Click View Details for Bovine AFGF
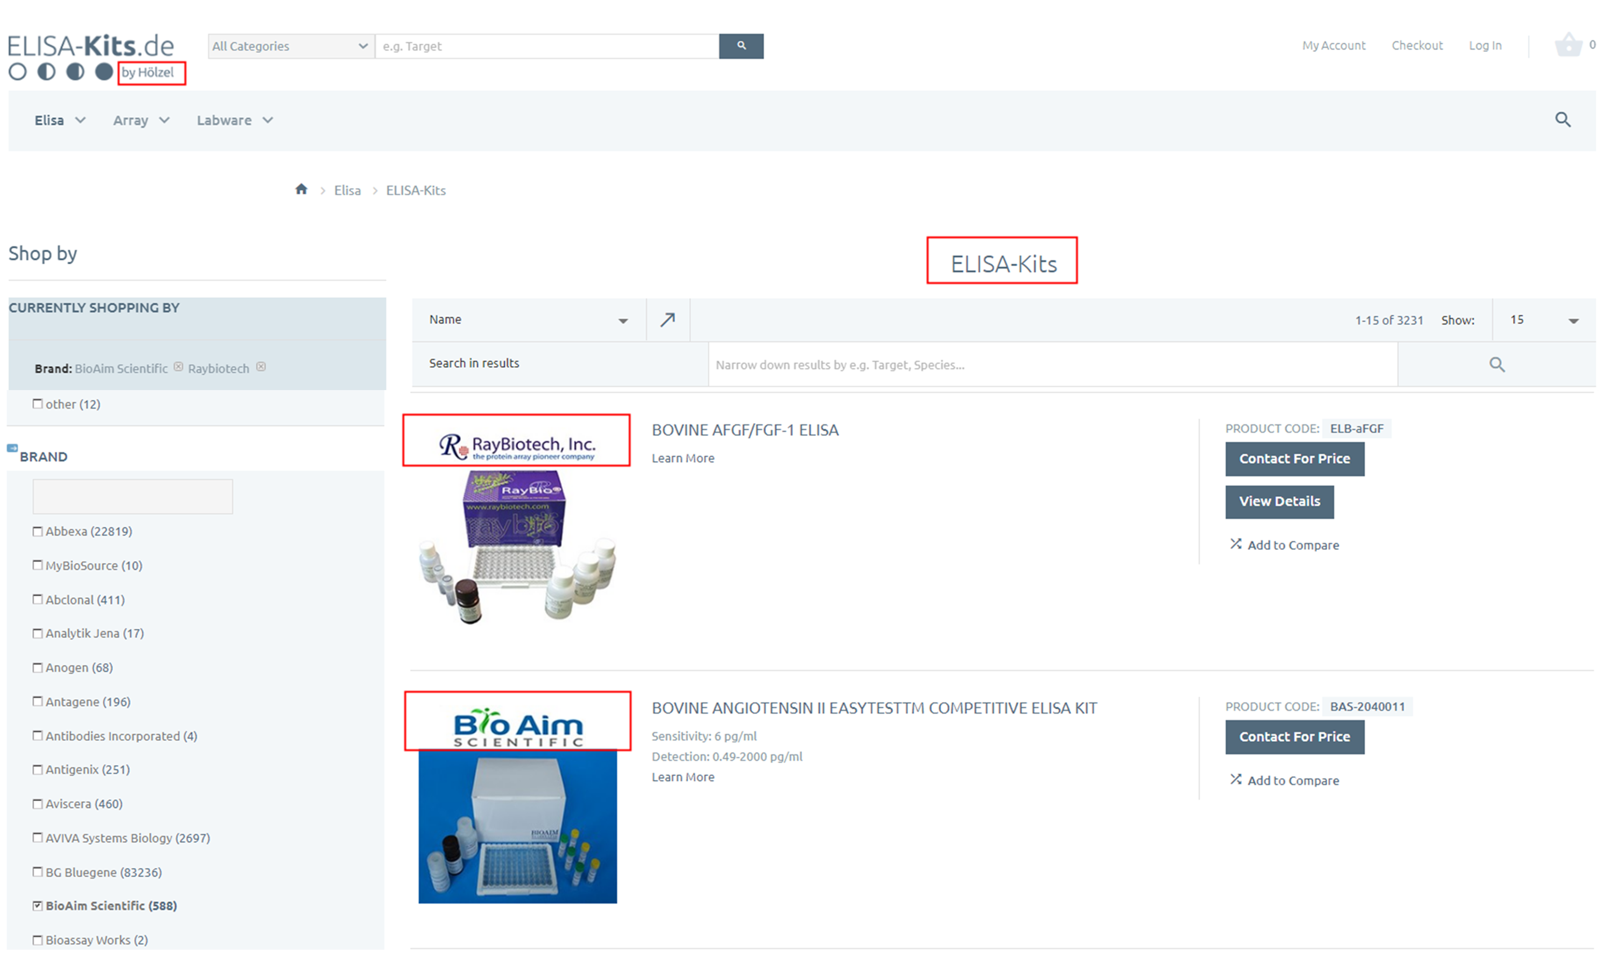 [x=1280, y=502]
